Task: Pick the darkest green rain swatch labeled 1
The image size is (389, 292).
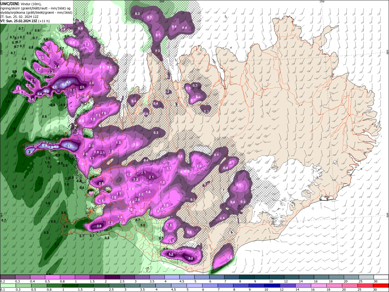Action: [70, 285]
